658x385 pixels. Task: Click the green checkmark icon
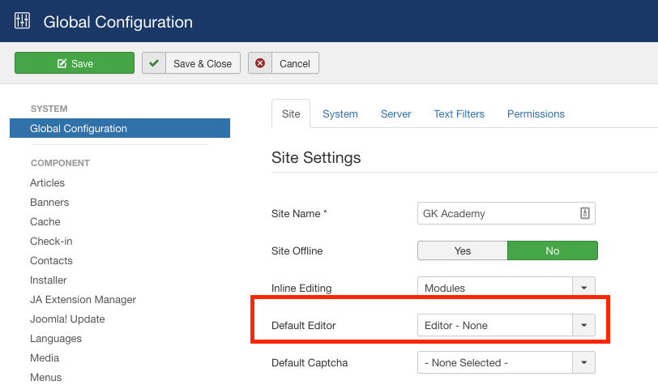pos(154,63)
